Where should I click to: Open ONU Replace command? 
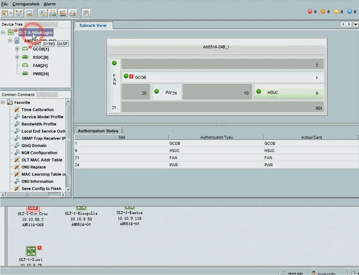pyautogui.click(x=33, y=167)
